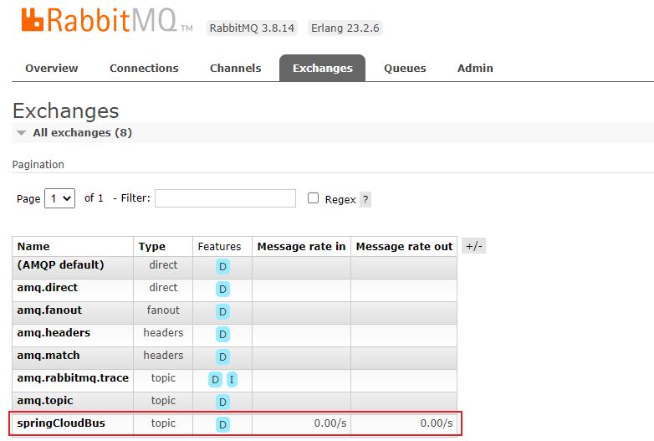Open the amq.direct exchange

pos(47,288)
